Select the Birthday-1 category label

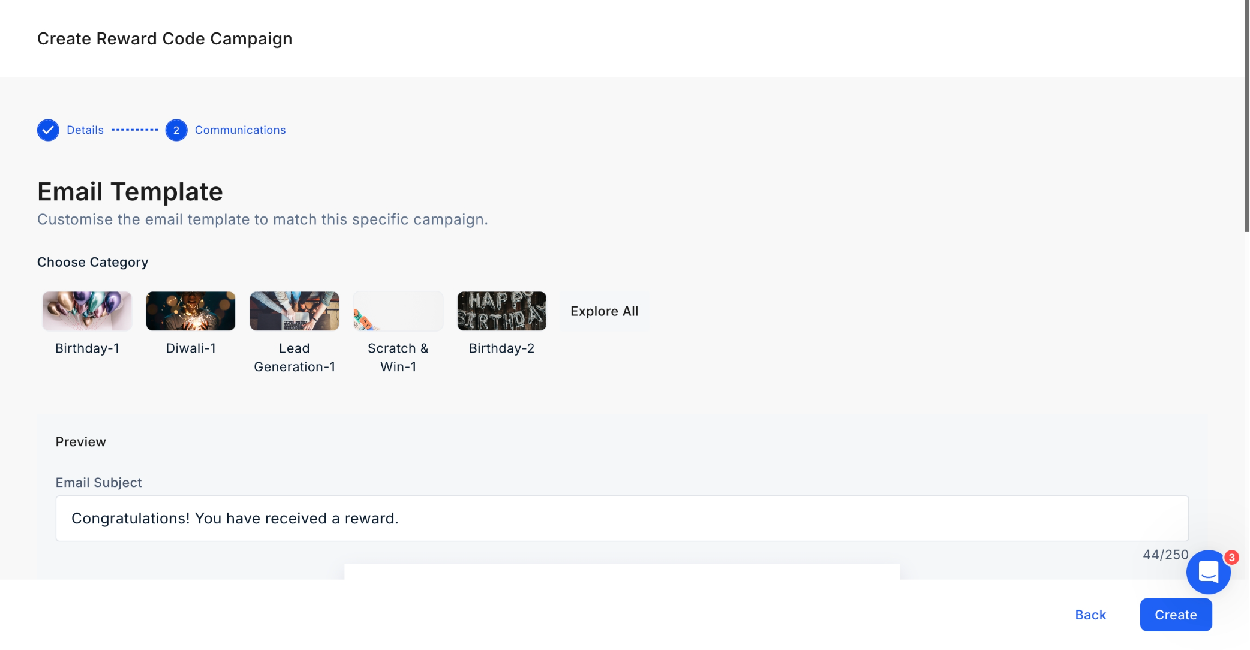87,348
